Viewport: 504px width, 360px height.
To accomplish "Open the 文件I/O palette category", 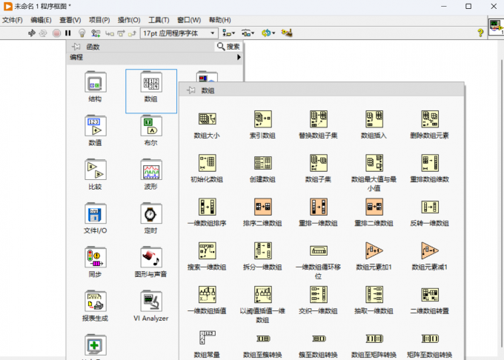I will click(95, 213).
